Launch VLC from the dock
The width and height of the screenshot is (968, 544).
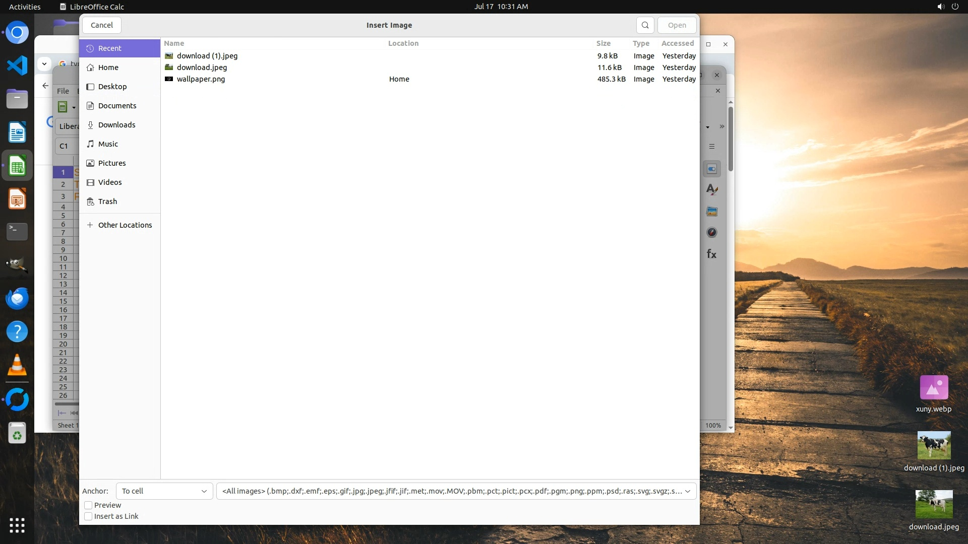coord(17,365)
